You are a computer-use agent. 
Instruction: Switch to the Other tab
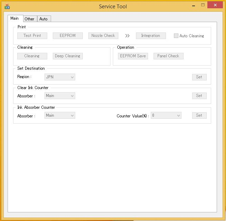pos(30,19)
